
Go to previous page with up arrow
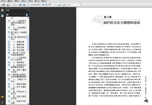21,5
